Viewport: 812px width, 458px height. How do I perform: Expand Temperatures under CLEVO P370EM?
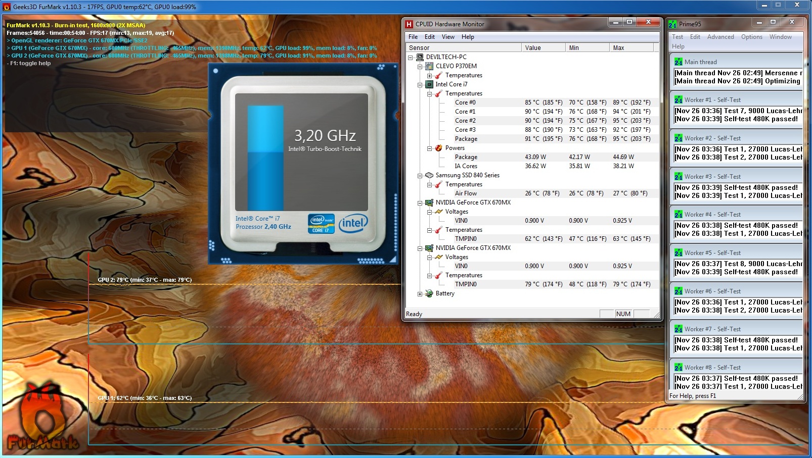429,76
